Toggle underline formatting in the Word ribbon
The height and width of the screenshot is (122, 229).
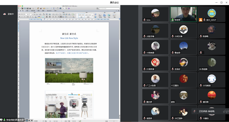coord(24,17)
